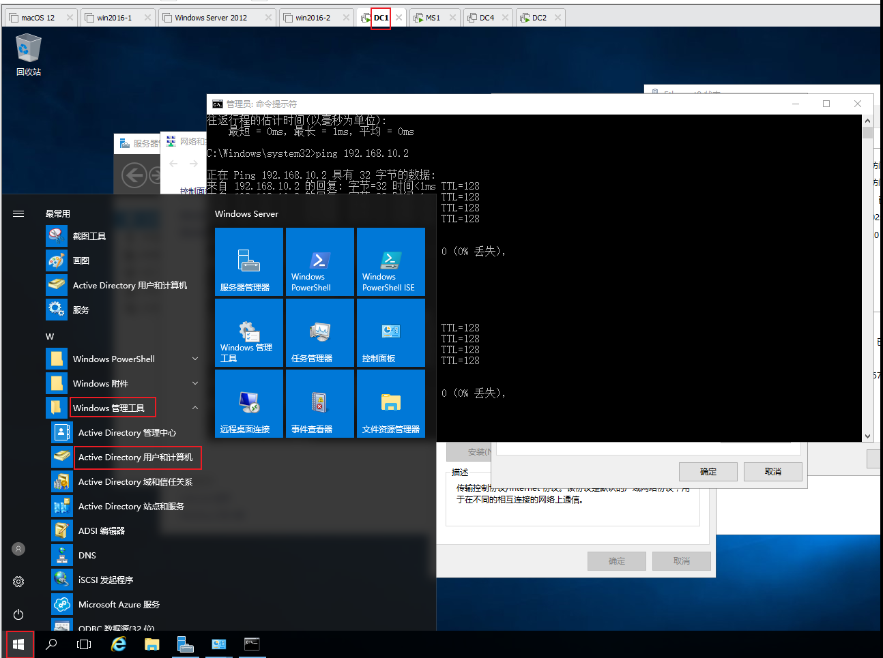Switch to Server Manager on the taskbar
This screenshot has width=883, height=658.
(x=185, y=644)
